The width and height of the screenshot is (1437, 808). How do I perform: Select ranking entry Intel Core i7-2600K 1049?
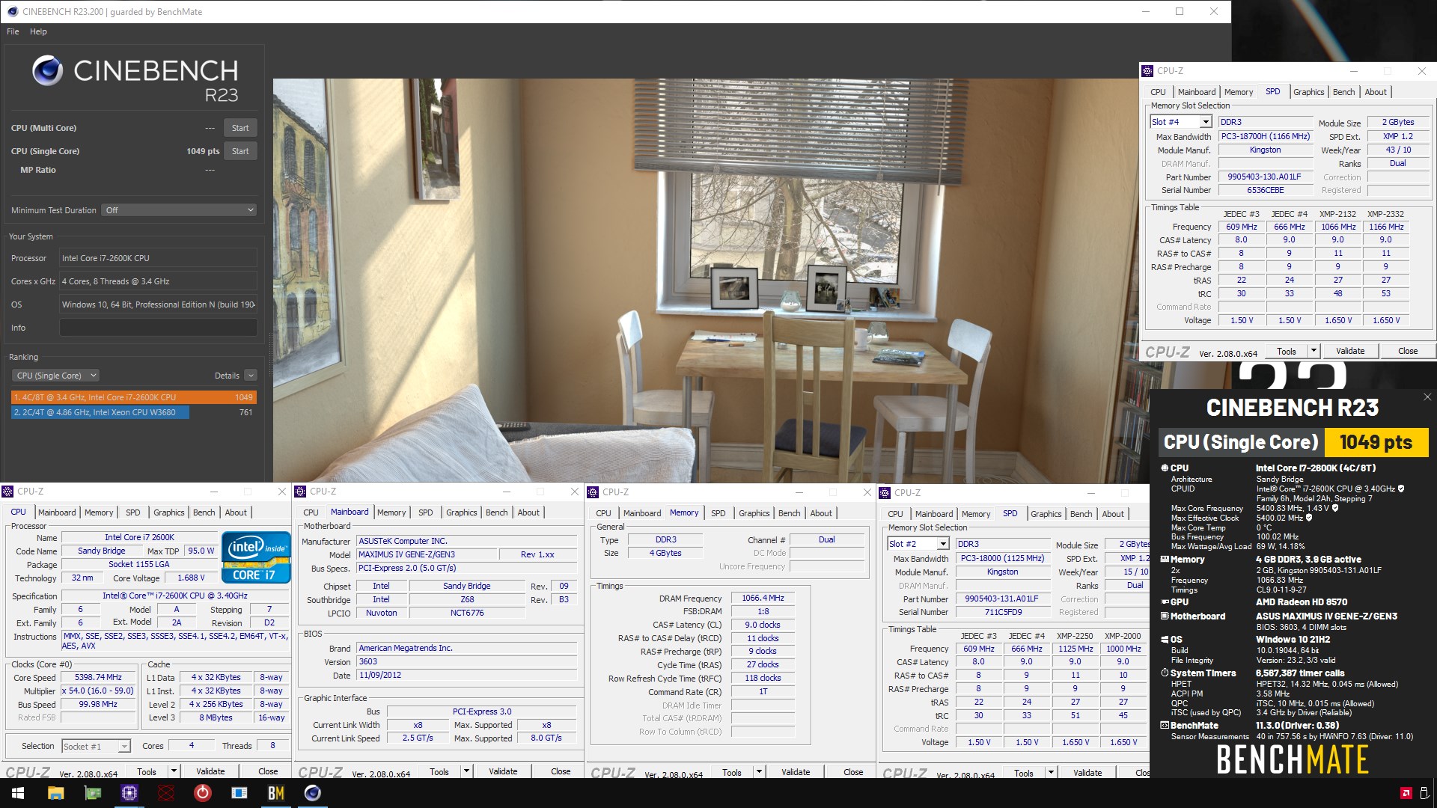pos(134,397)
